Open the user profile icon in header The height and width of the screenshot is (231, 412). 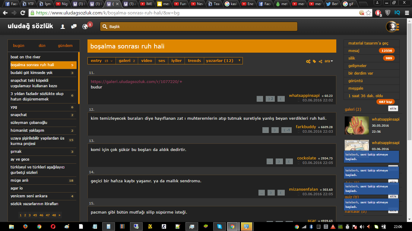point(63,27)
